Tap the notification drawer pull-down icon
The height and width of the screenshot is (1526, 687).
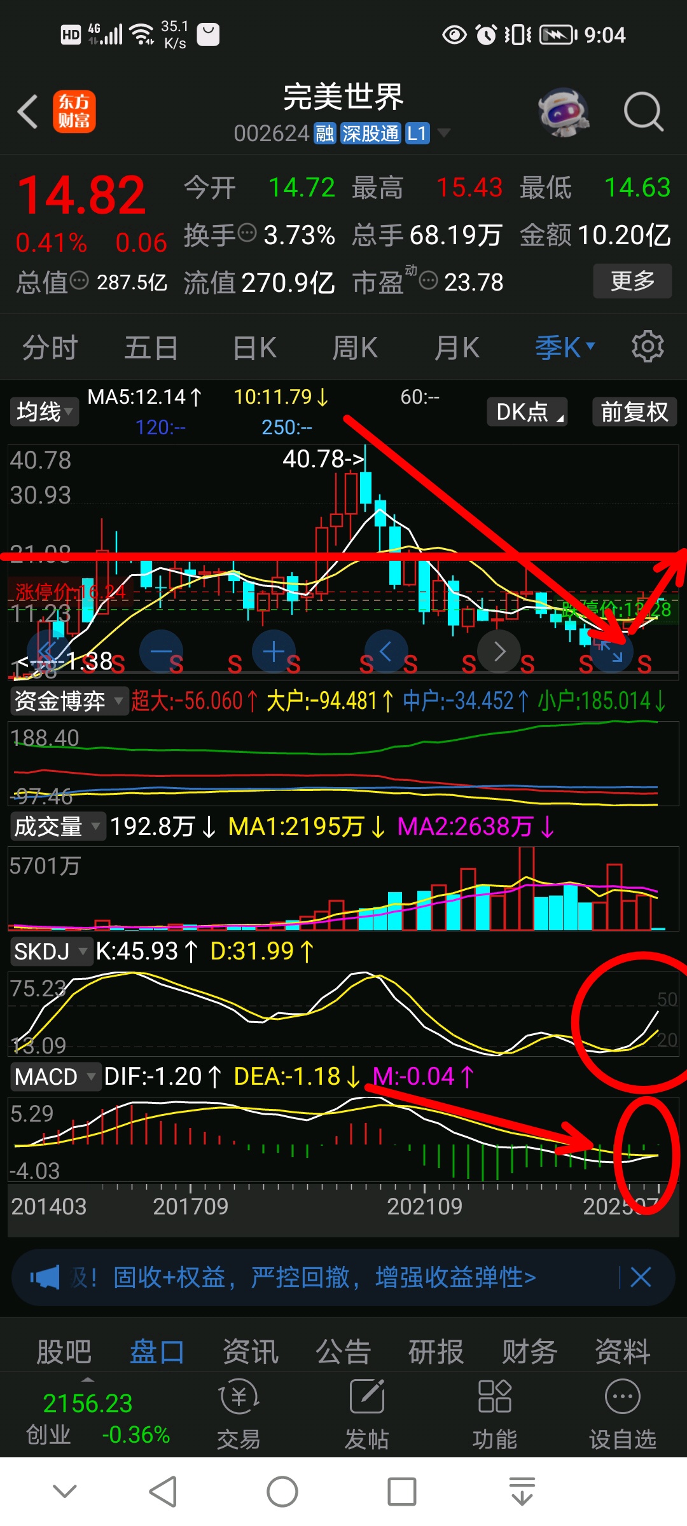(x=522, y=1491)
